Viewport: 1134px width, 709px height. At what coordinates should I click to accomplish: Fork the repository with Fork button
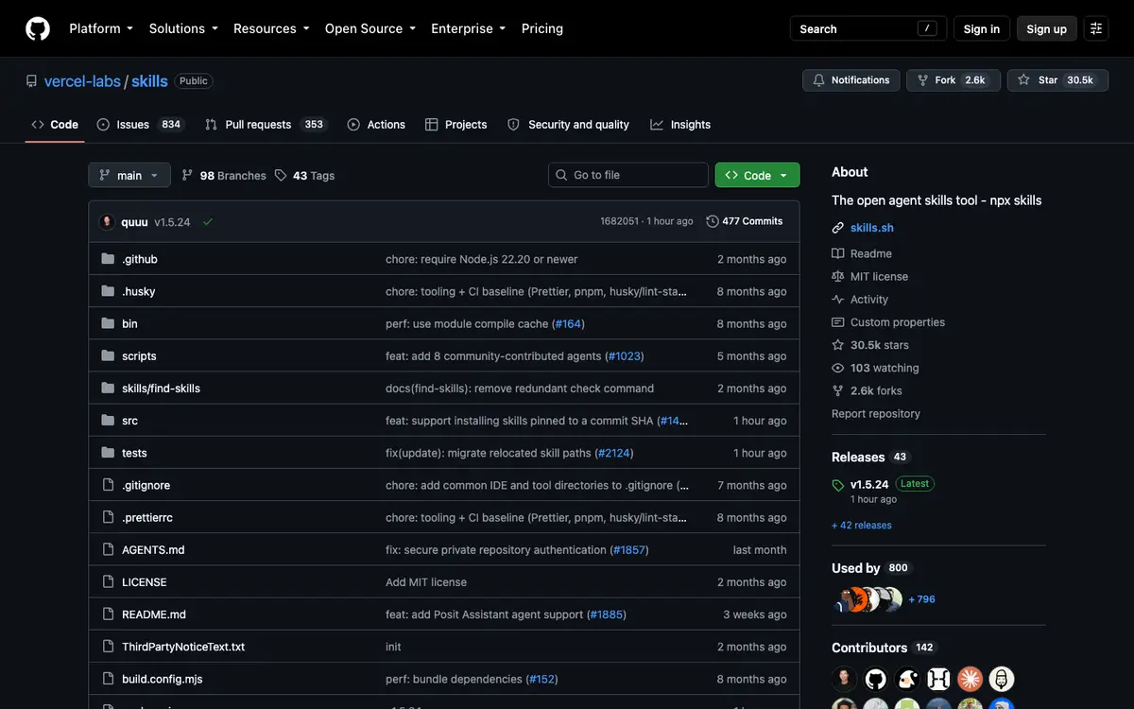pos(953,80)
